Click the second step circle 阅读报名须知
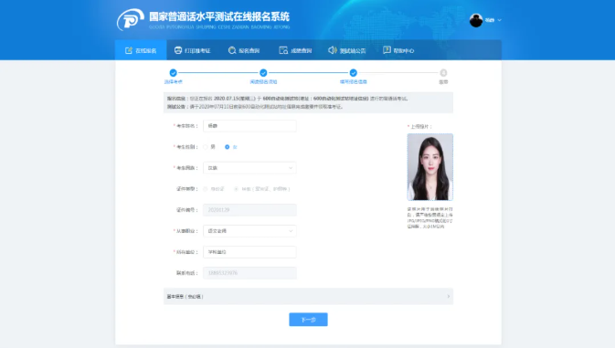The image size is (615, 348). pyautogui.click(x=263, y=72)
